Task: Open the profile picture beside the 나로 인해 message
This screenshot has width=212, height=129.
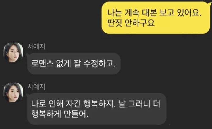Action: 13,92
